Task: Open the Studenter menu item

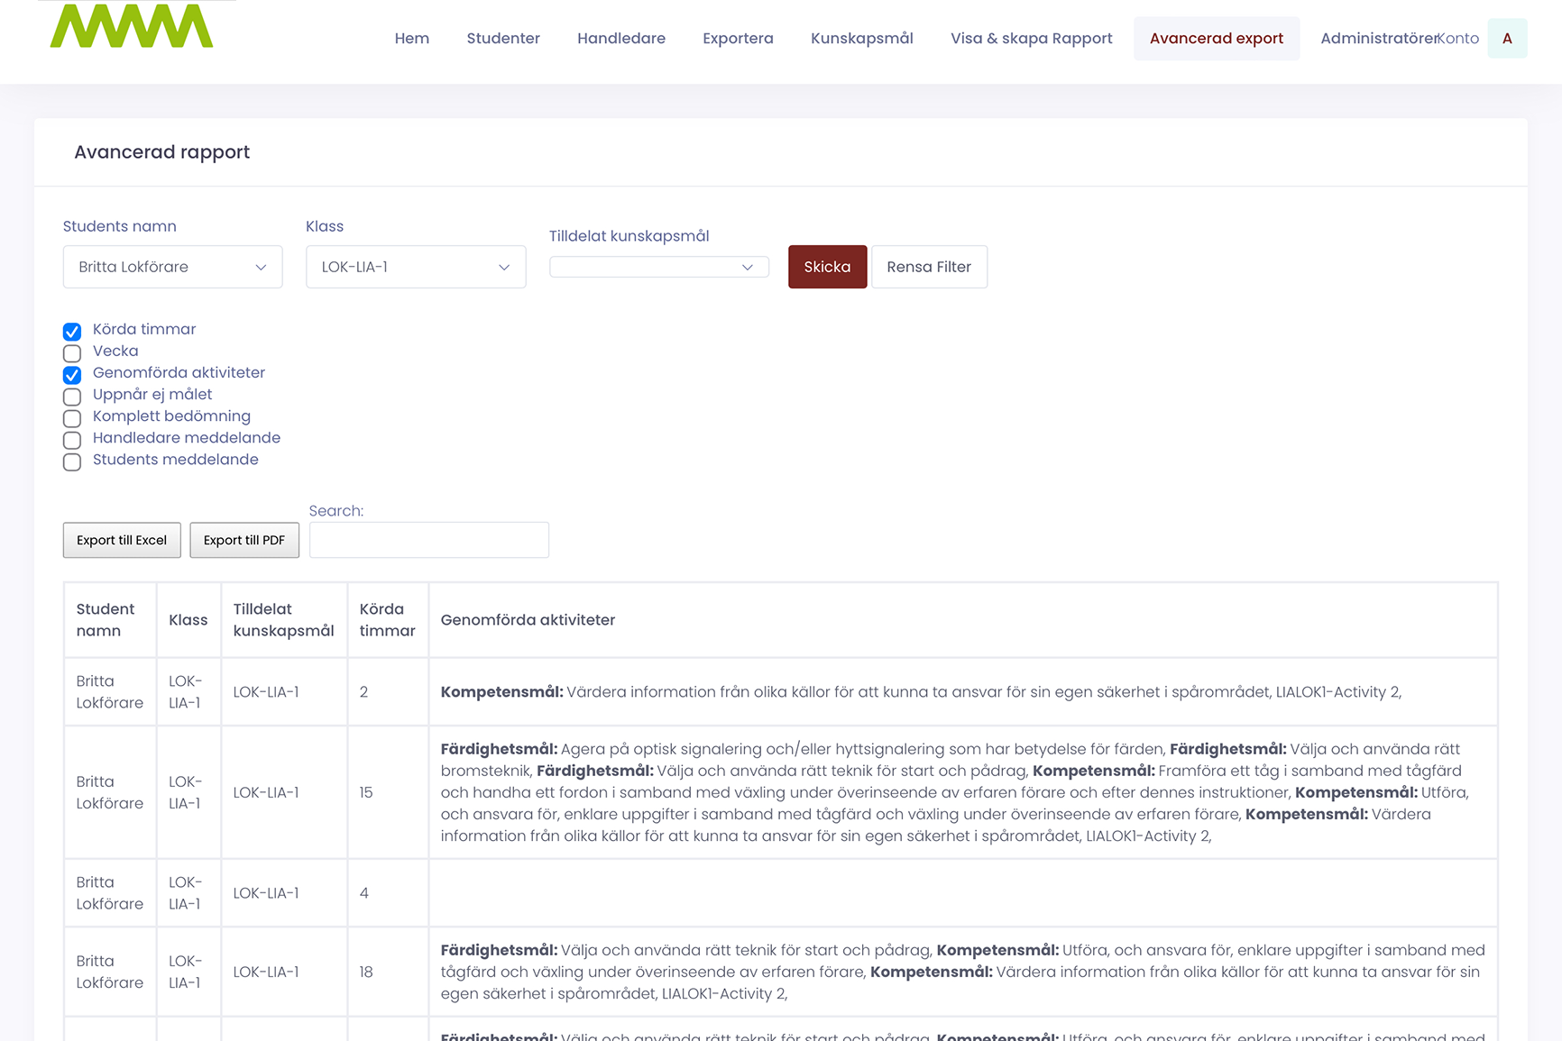Action: pyautogui.click(x=503, y=38)
